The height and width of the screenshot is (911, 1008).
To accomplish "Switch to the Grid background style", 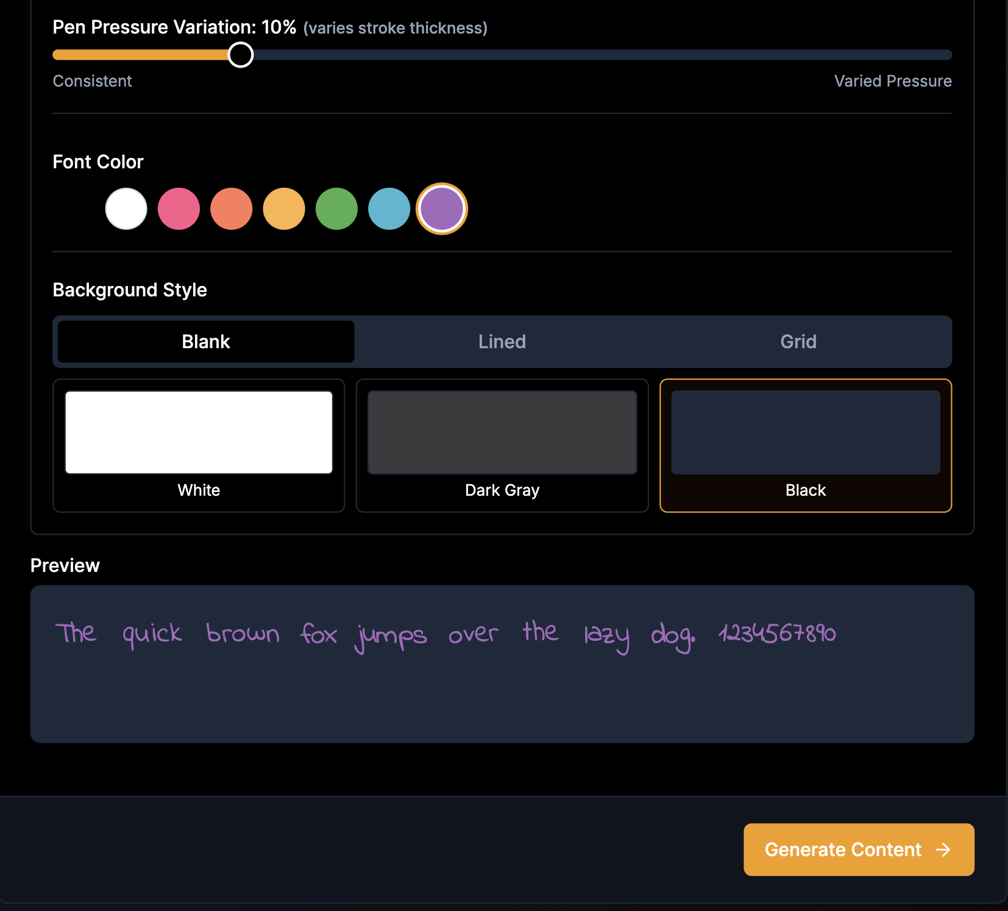I will [x=798, y=341].
